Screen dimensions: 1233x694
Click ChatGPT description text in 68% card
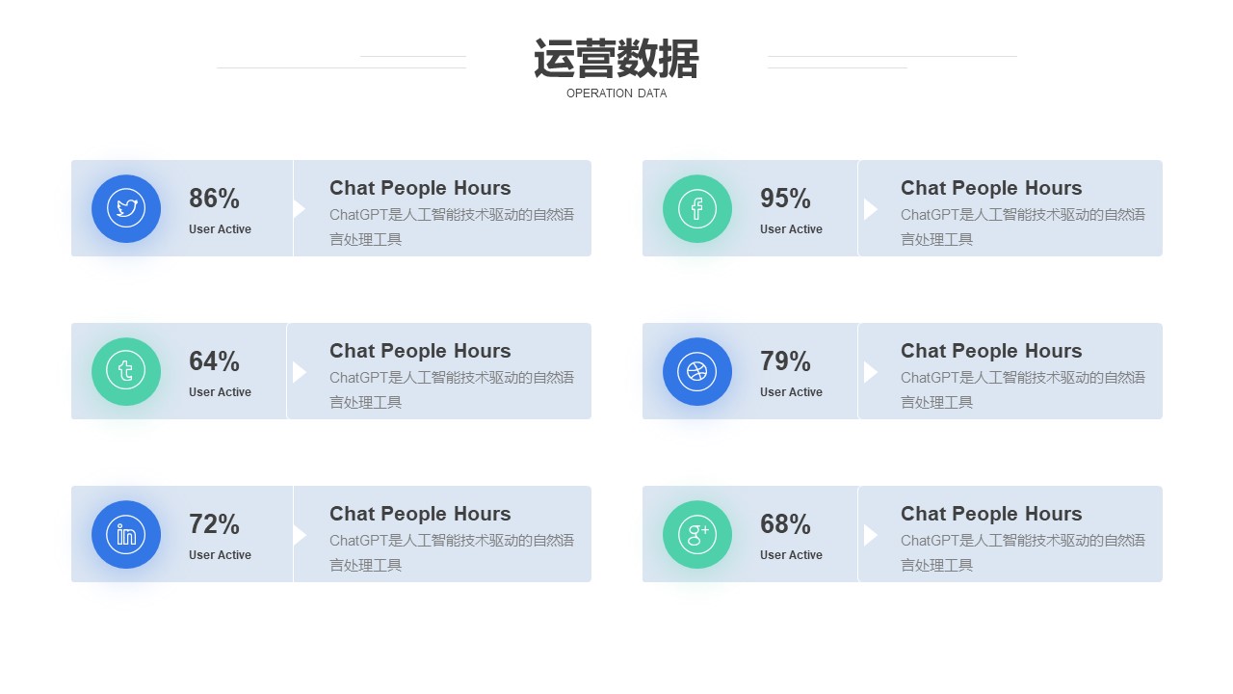(1023, 552)
